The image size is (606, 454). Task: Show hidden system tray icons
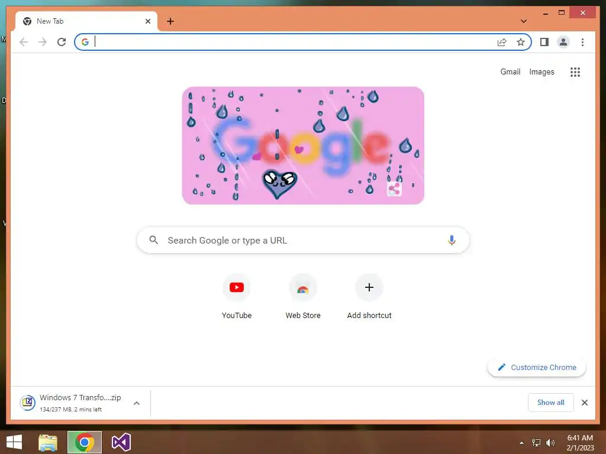point(522,443)
